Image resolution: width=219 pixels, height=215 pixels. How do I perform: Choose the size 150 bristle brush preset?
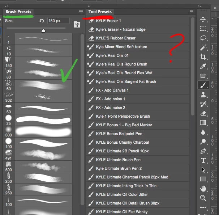pos(38,62)
